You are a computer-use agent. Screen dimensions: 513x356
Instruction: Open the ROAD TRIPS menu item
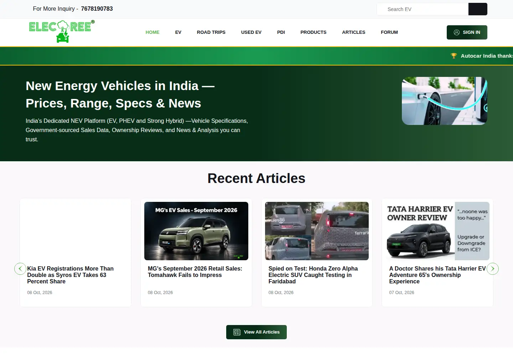pyautogui.click(x=211, y=32)
